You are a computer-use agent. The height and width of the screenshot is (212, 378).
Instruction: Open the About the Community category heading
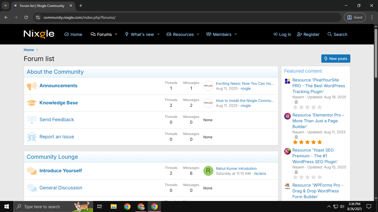pyautogui.click(x=55, y=72)
